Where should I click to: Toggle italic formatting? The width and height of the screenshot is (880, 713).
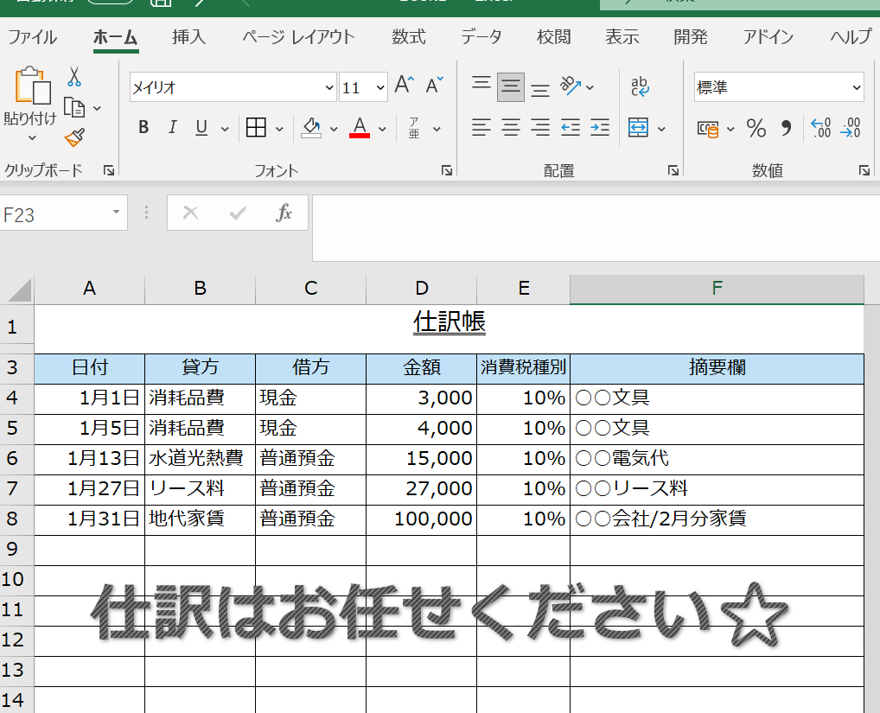172,128
